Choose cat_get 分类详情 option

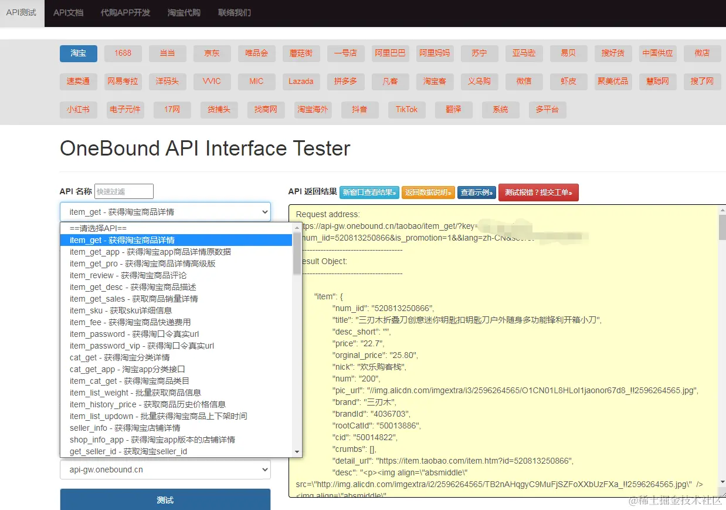177,357
